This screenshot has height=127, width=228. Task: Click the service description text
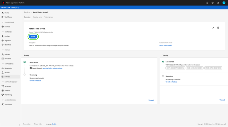[x=49, y=45]
